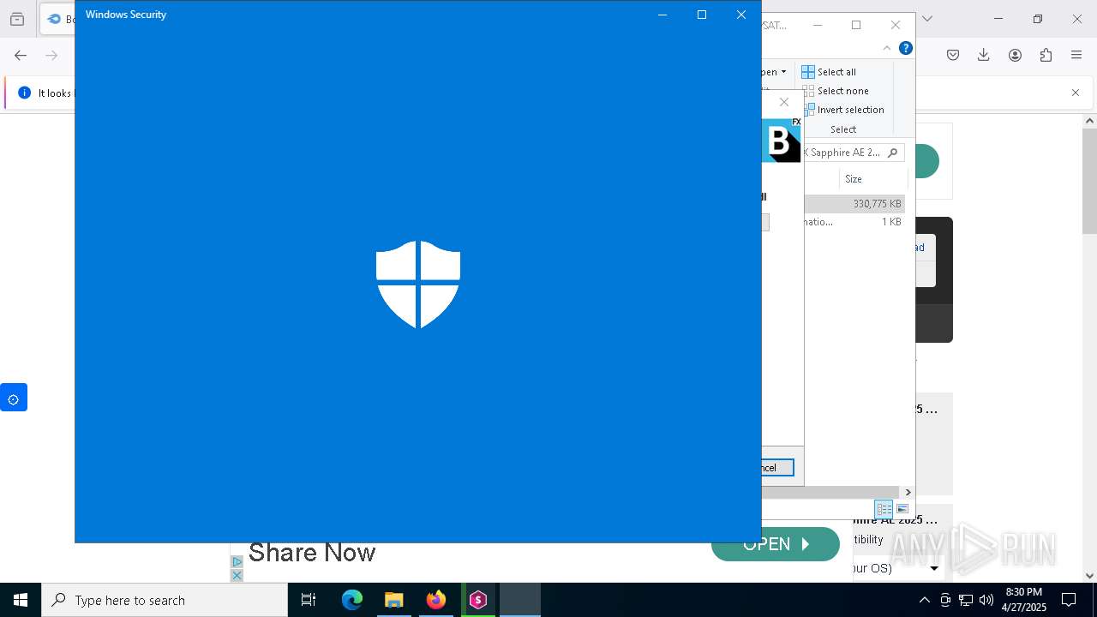This screenshot has width=1097, height=617.
Task: Click the info icon in notification bar
Action: coord(24,93)
